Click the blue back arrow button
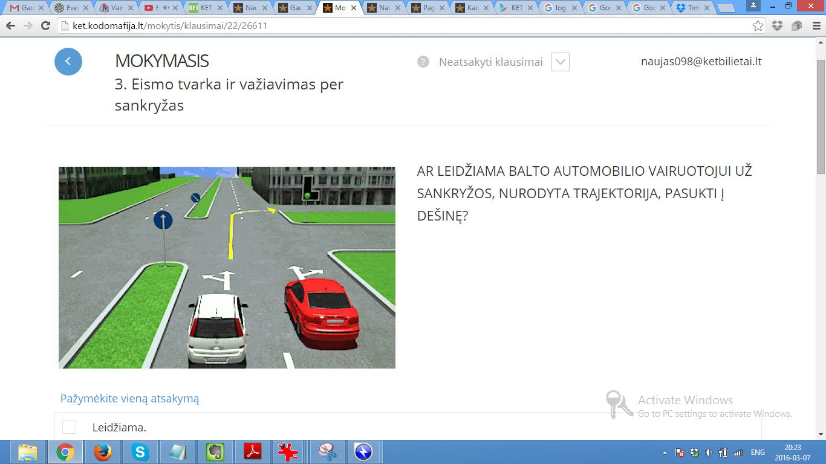826x464 pixels. pyautogui.click(x=68, y=62)
